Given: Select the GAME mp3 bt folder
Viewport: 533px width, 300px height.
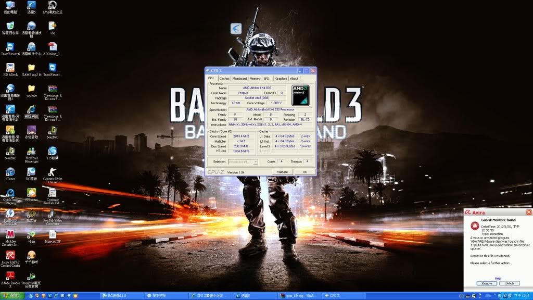Looking at the screenshot, I should (x=31, y=69).
